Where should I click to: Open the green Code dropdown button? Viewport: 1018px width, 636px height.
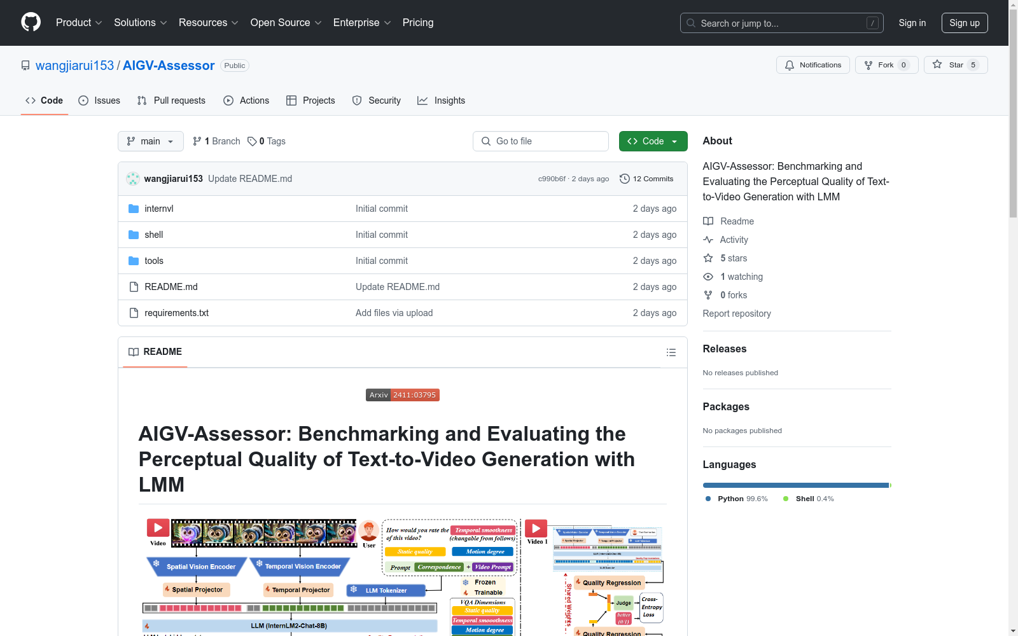(x=653, y=141)
